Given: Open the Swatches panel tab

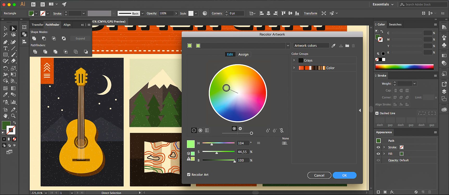Looking at the screenshot, I should coord(395,24).
